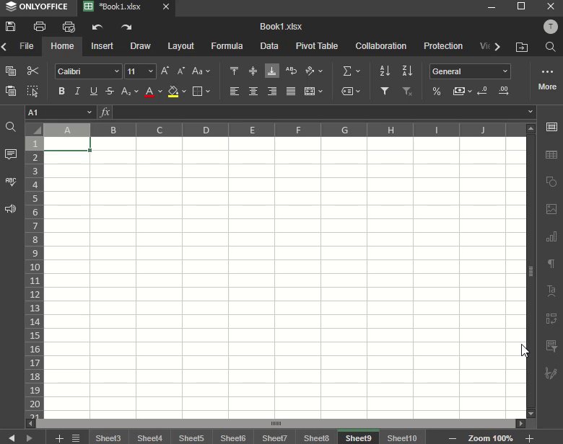Switch to the Formula tab
Viewport: 563px width, 444px height.
pyautogui.click(x=227, y=46)
